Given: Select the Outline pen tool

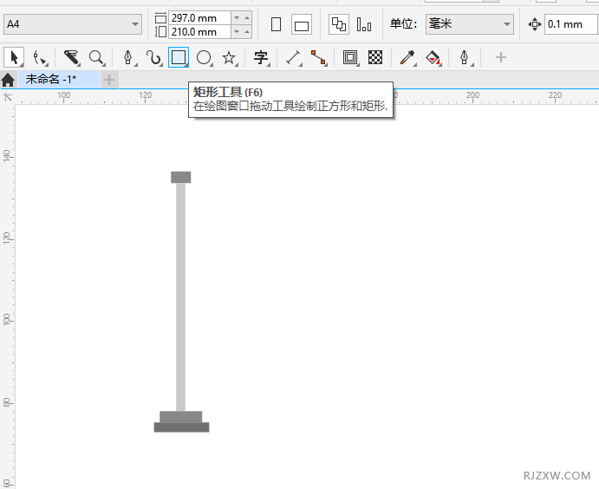Looking at the screenshot, I should 465,58.
